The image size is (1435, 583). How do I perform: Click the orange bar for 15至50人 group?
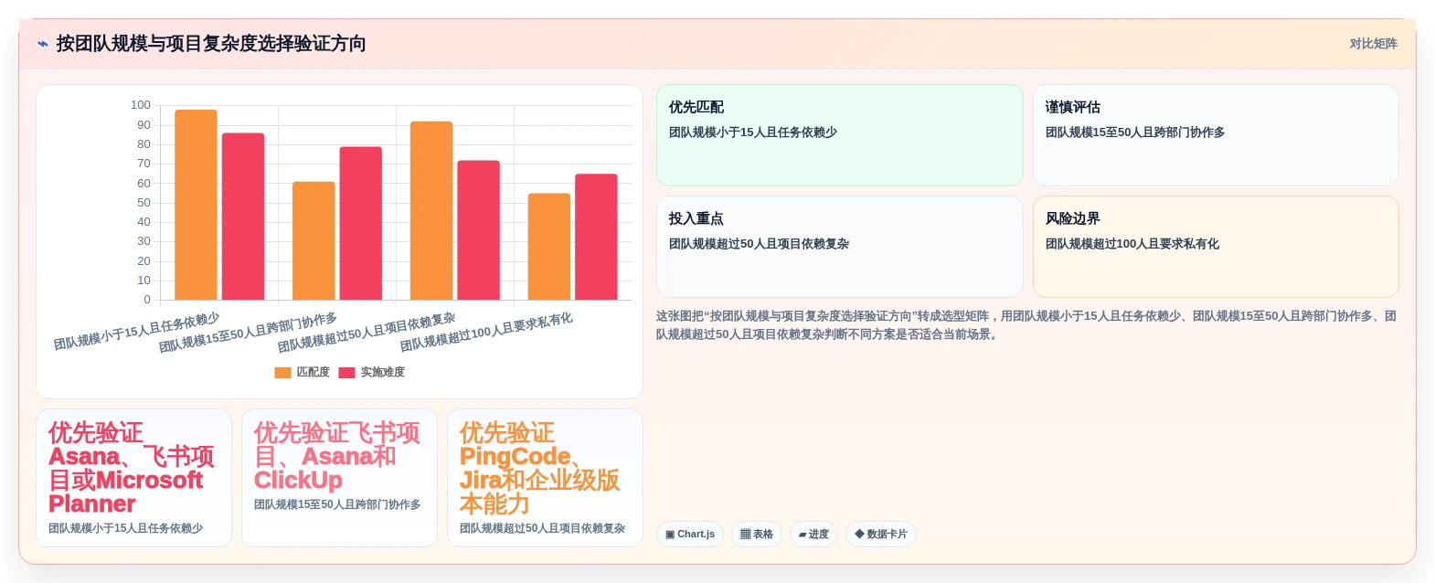pos(314,241)
